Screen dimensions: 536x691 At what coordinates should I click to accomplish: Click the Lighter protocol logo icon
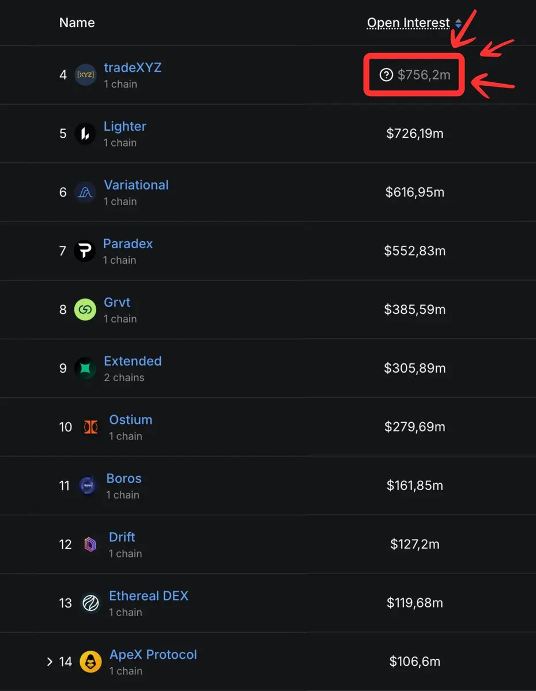pyautogui.click(x=85, y=134)
